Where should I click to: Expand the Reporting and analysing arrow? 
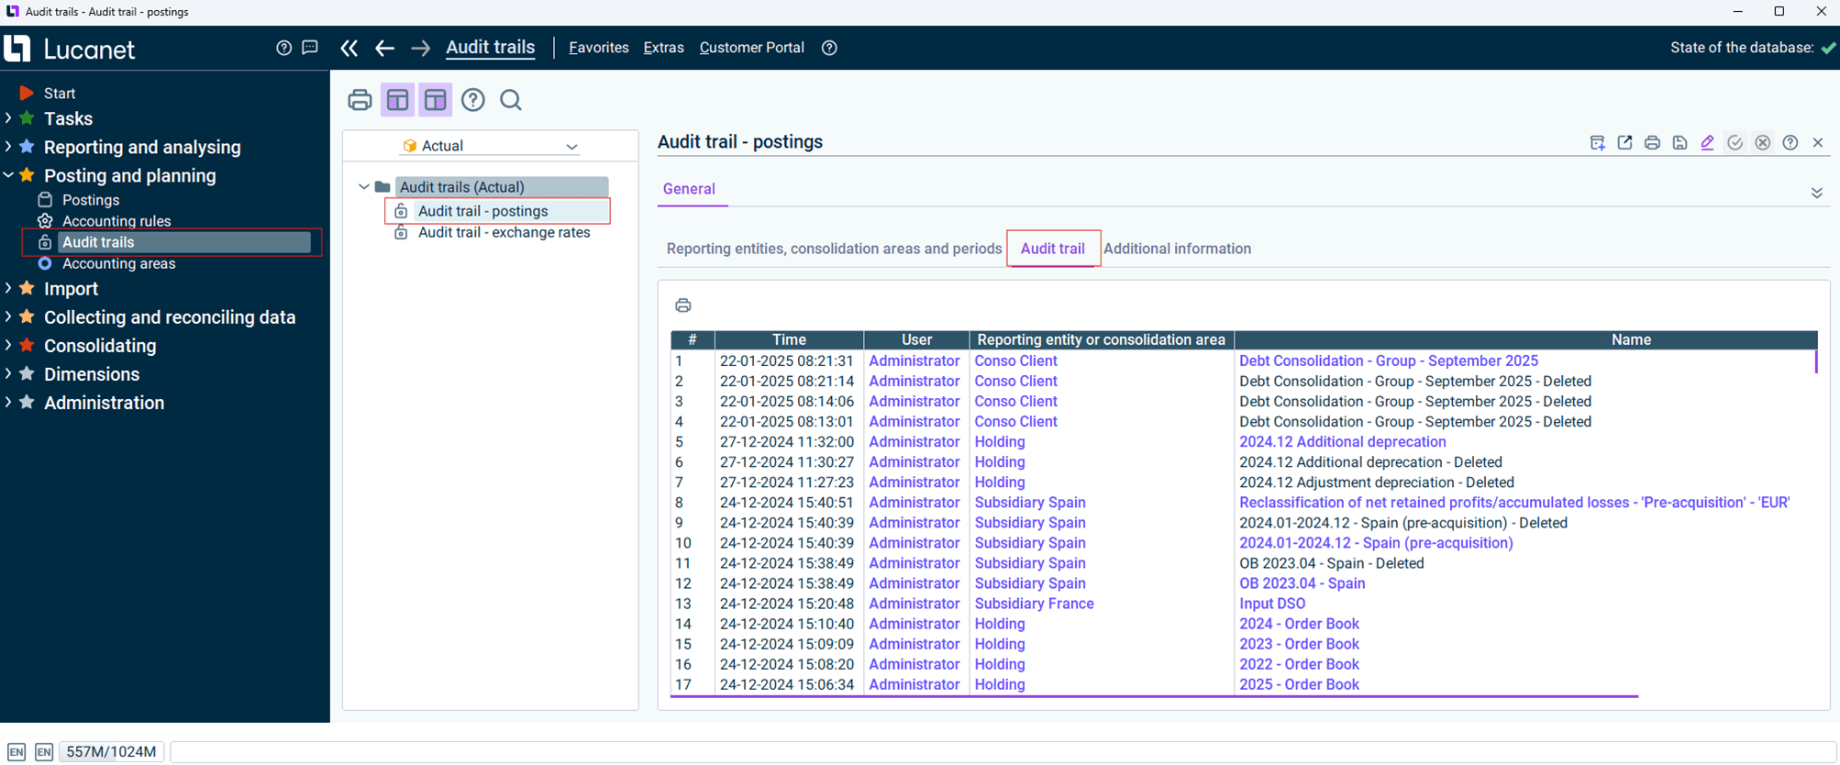(x=8, y=147)
